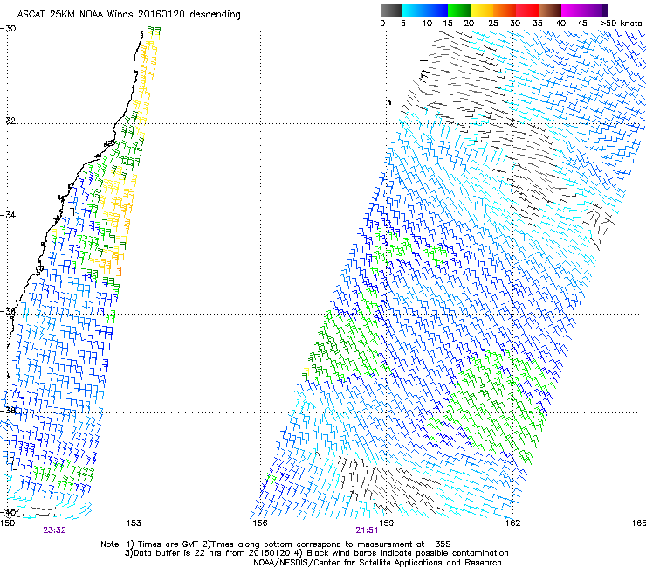Click the orange 25-30 knots legend color

pos(505,10)
